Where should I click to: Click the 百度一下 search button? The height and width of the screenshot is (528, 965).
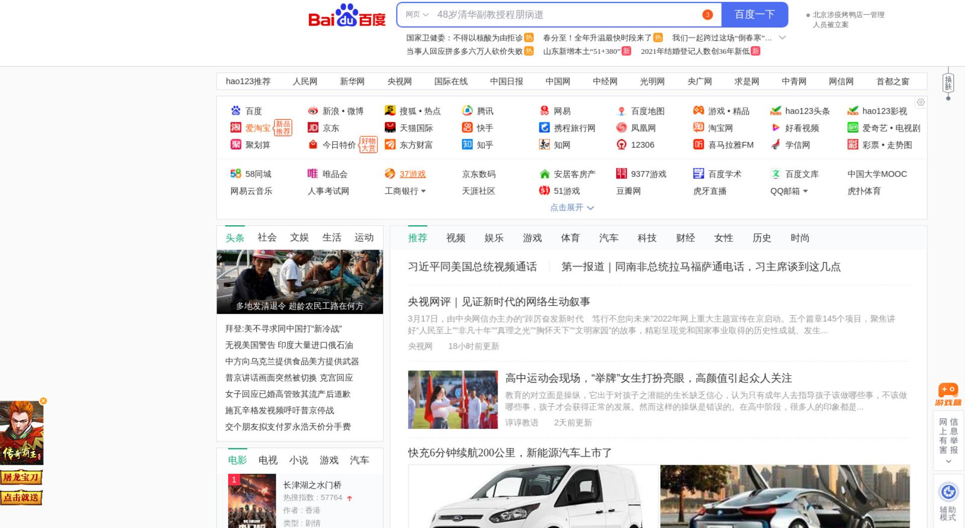[755, 15]
